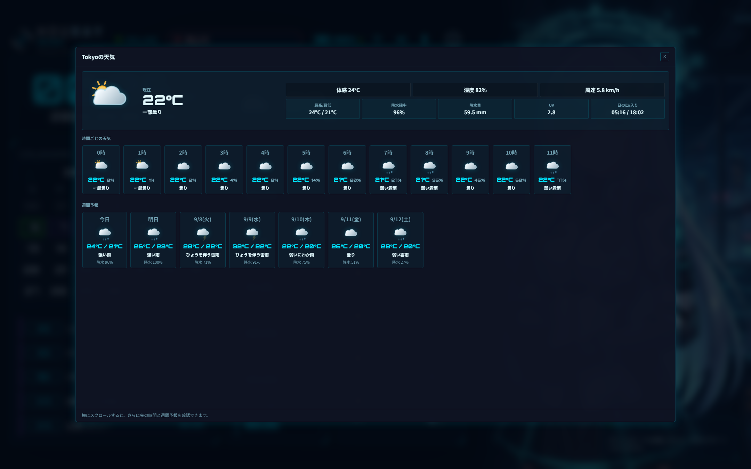Screen dimensions: 751x469
Task: Click the 9/10(木) shower icon
Action: tap(301, 234)
